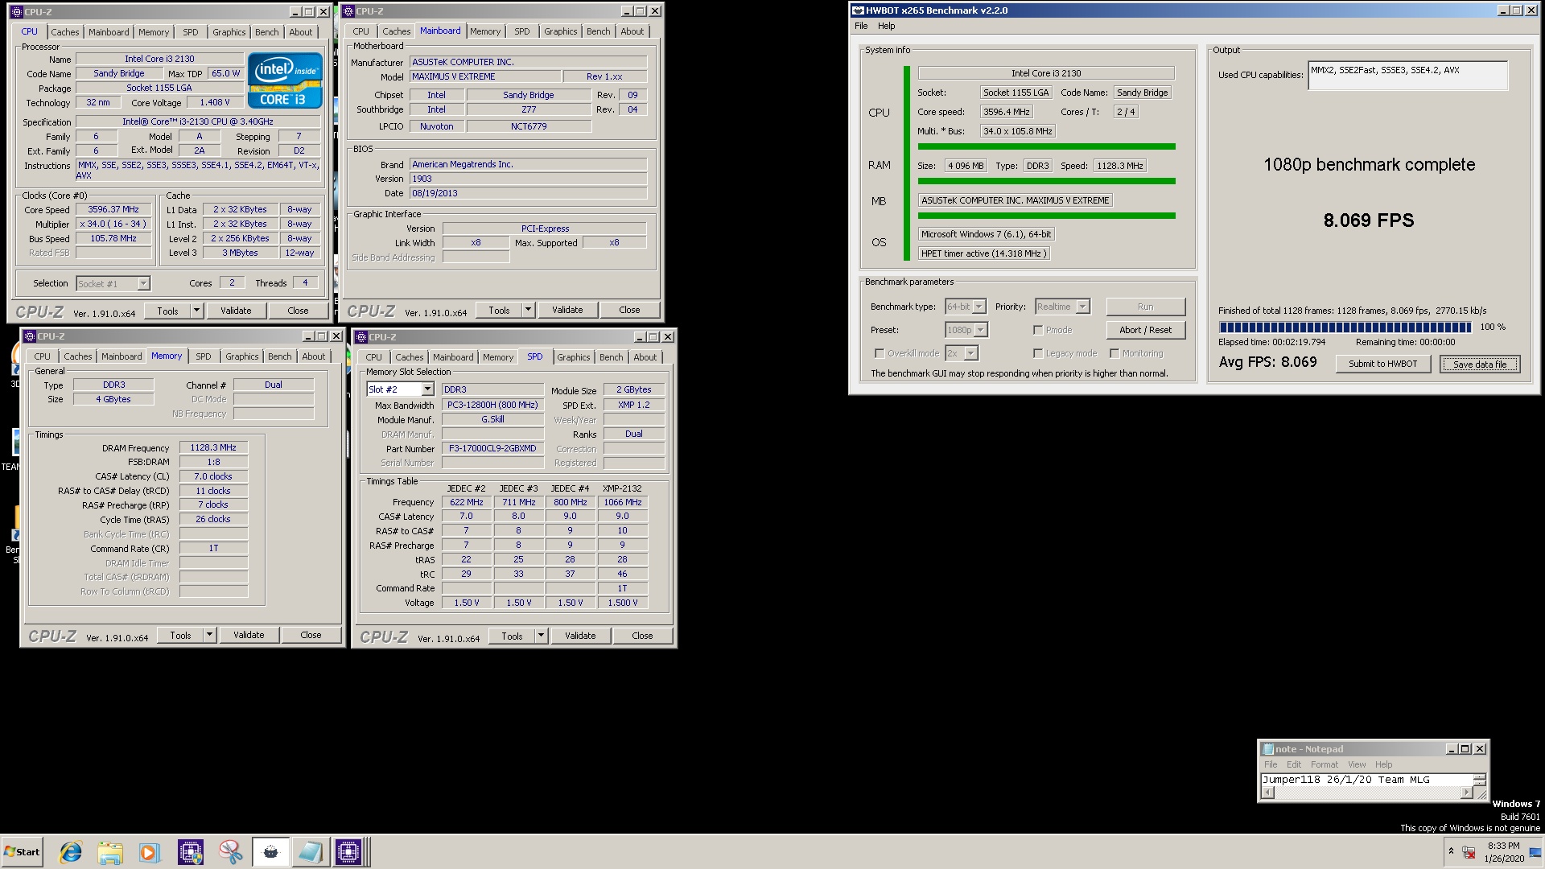
Task: Click Validate in CPU-Z CPU window
Action: pyautogui.click(x=236, y=311)
